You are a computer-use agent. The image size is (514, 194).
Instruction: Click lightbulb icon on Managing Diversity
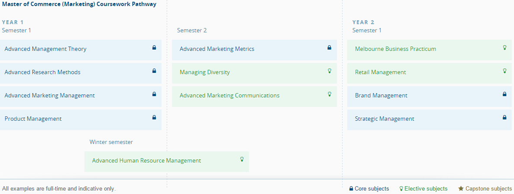pos(329,71)
